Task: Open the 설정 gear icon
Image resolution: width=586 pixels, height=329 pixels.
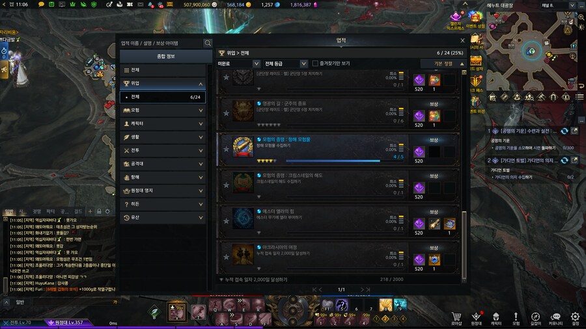Action: [x=575, y=319]
